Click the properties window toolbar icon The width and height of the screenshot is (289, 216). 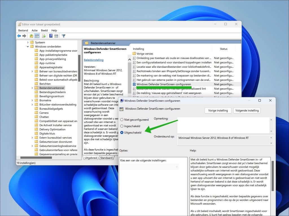56,36
